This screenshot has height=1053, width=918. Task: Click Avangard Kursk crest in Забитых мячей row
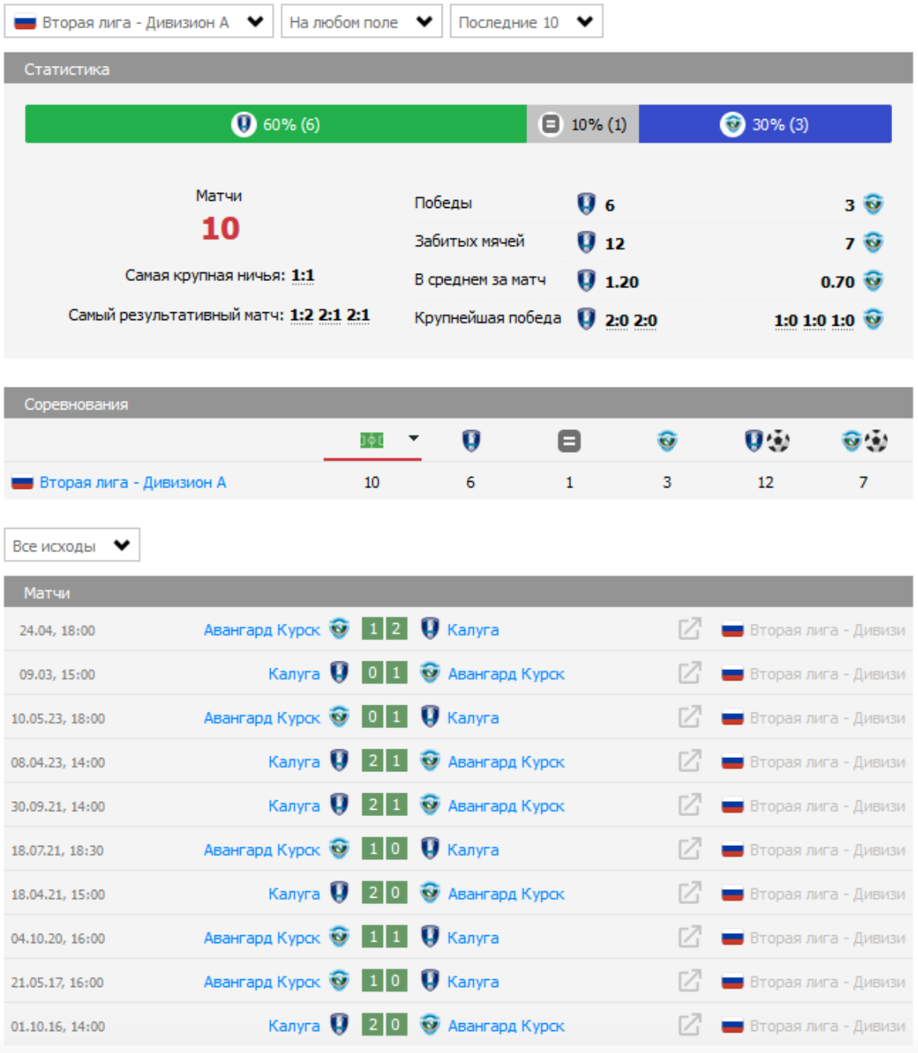(873, 242)
